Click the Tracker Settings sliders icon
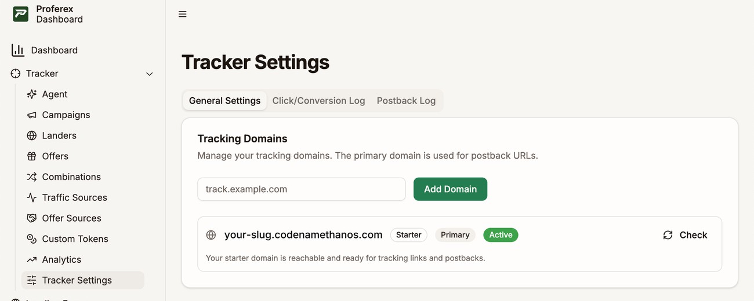Viewport: 754px width, 301px height. click(x=32, y=280)
